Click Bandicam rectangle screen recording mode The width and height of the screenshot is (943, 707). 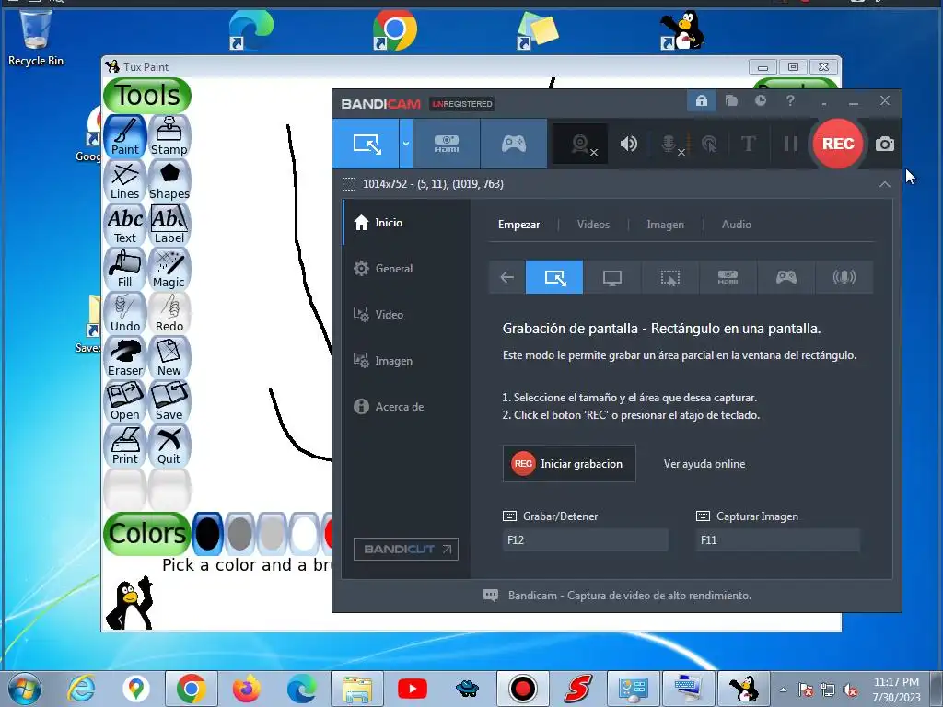pyautogui.click(x=366, y=144)
